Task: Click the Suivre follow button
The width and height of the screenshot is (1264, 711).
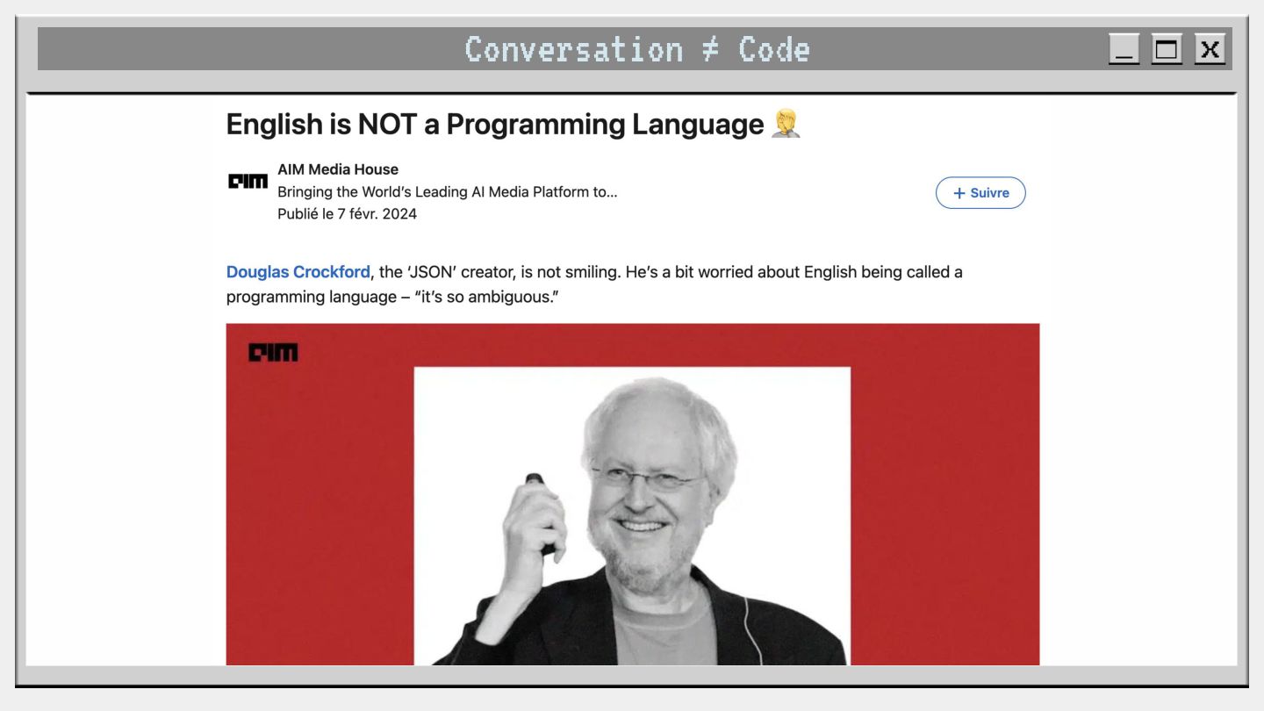Action: (980, 193)
